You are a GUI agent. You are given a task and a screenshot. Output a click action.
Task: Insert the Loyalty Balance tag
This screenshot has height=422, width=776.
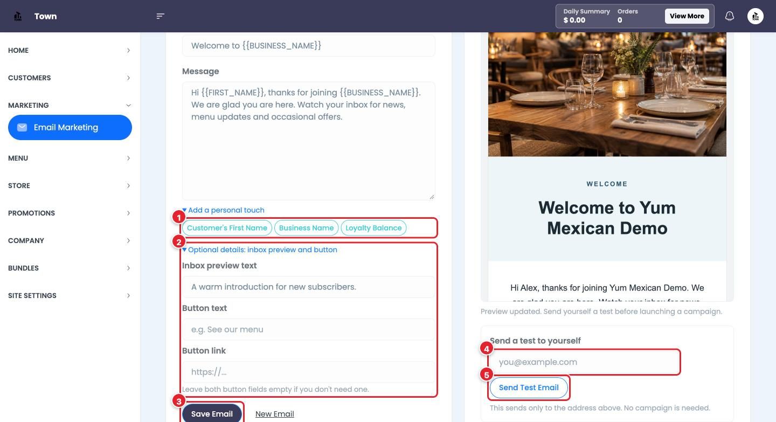point(373,228)
